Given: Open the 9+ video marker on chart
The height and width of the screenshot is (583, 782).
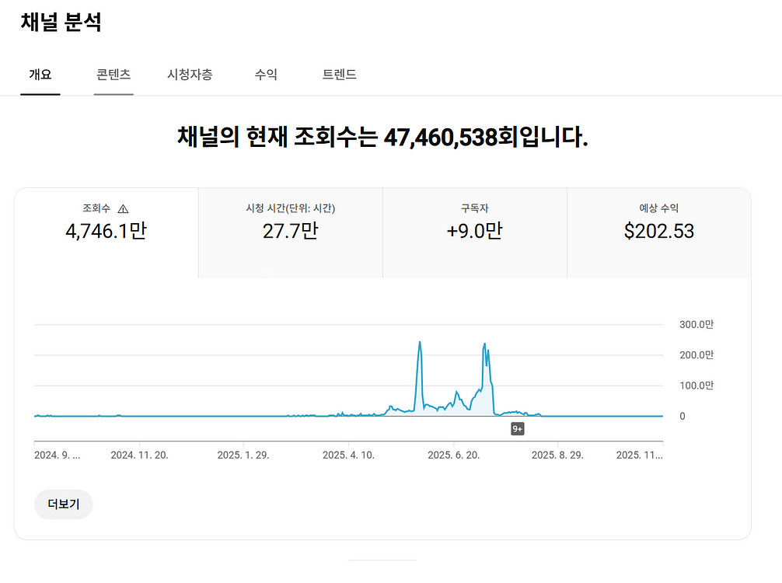Looking at the screenshot, I should click(x=518, y=428).
